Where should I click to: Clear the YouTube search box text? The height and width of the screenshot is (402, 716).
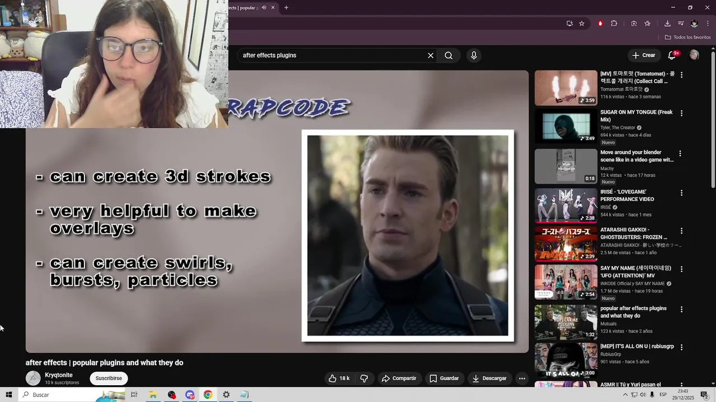(x=430, y=55)
